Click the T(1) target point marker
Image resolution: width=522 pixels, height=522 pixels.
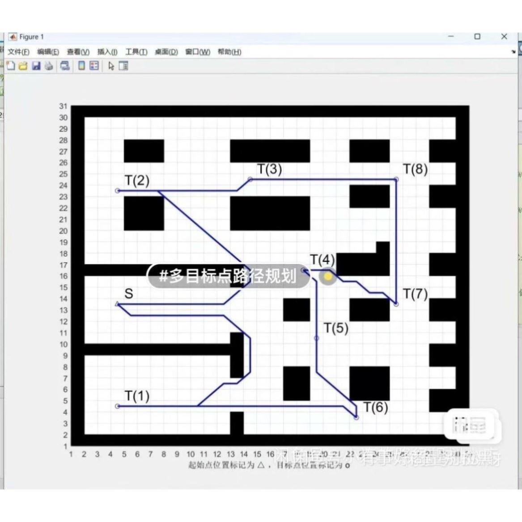pyautogui.click(x=118, y=406)
